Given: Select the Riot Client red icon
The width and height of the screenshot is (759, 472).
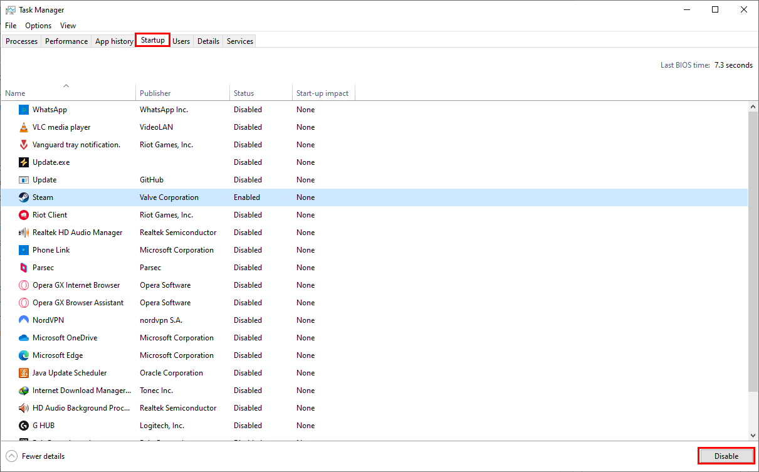Looking at the screenshot, I should pyautogui.click(x=23, y=215).
